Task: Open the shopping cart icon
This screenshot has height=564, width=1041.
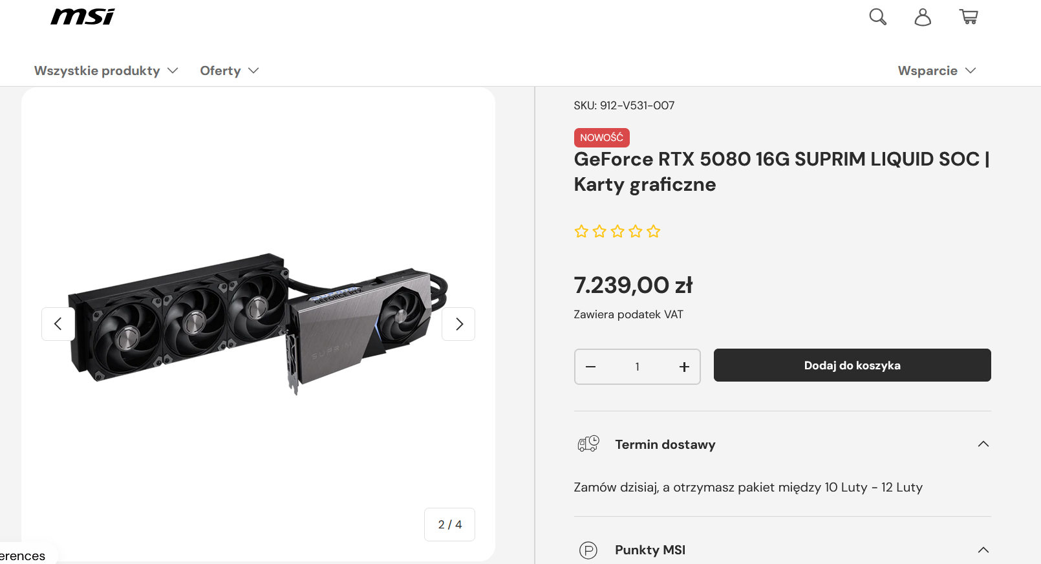Action: pos(969,17)
